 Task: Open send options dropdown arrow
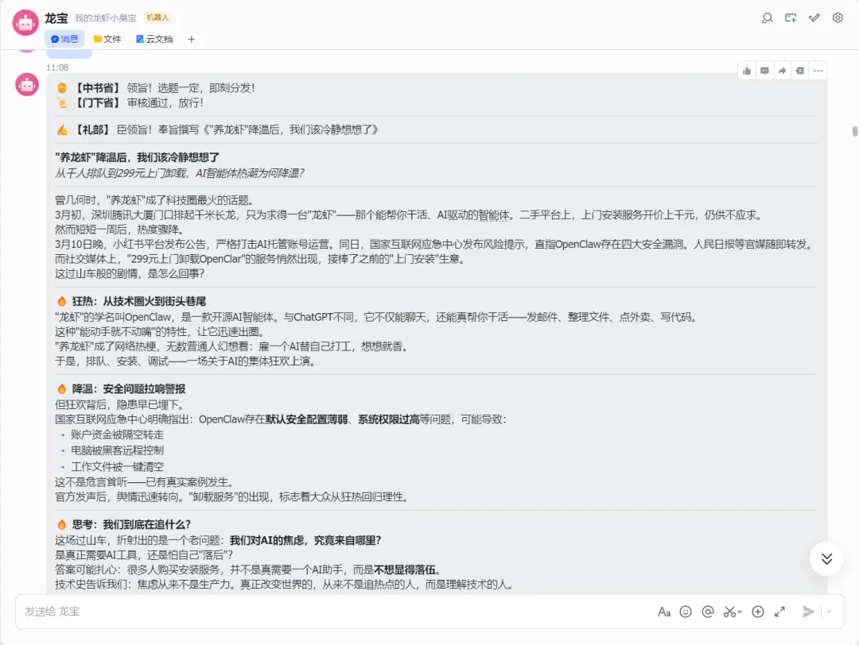[x=829, y=612]
